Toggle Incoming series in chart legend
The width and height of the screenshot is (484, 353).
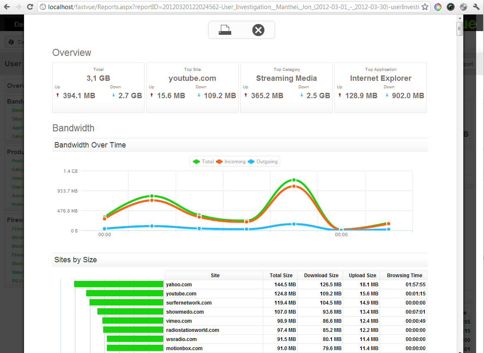point(230,162)
